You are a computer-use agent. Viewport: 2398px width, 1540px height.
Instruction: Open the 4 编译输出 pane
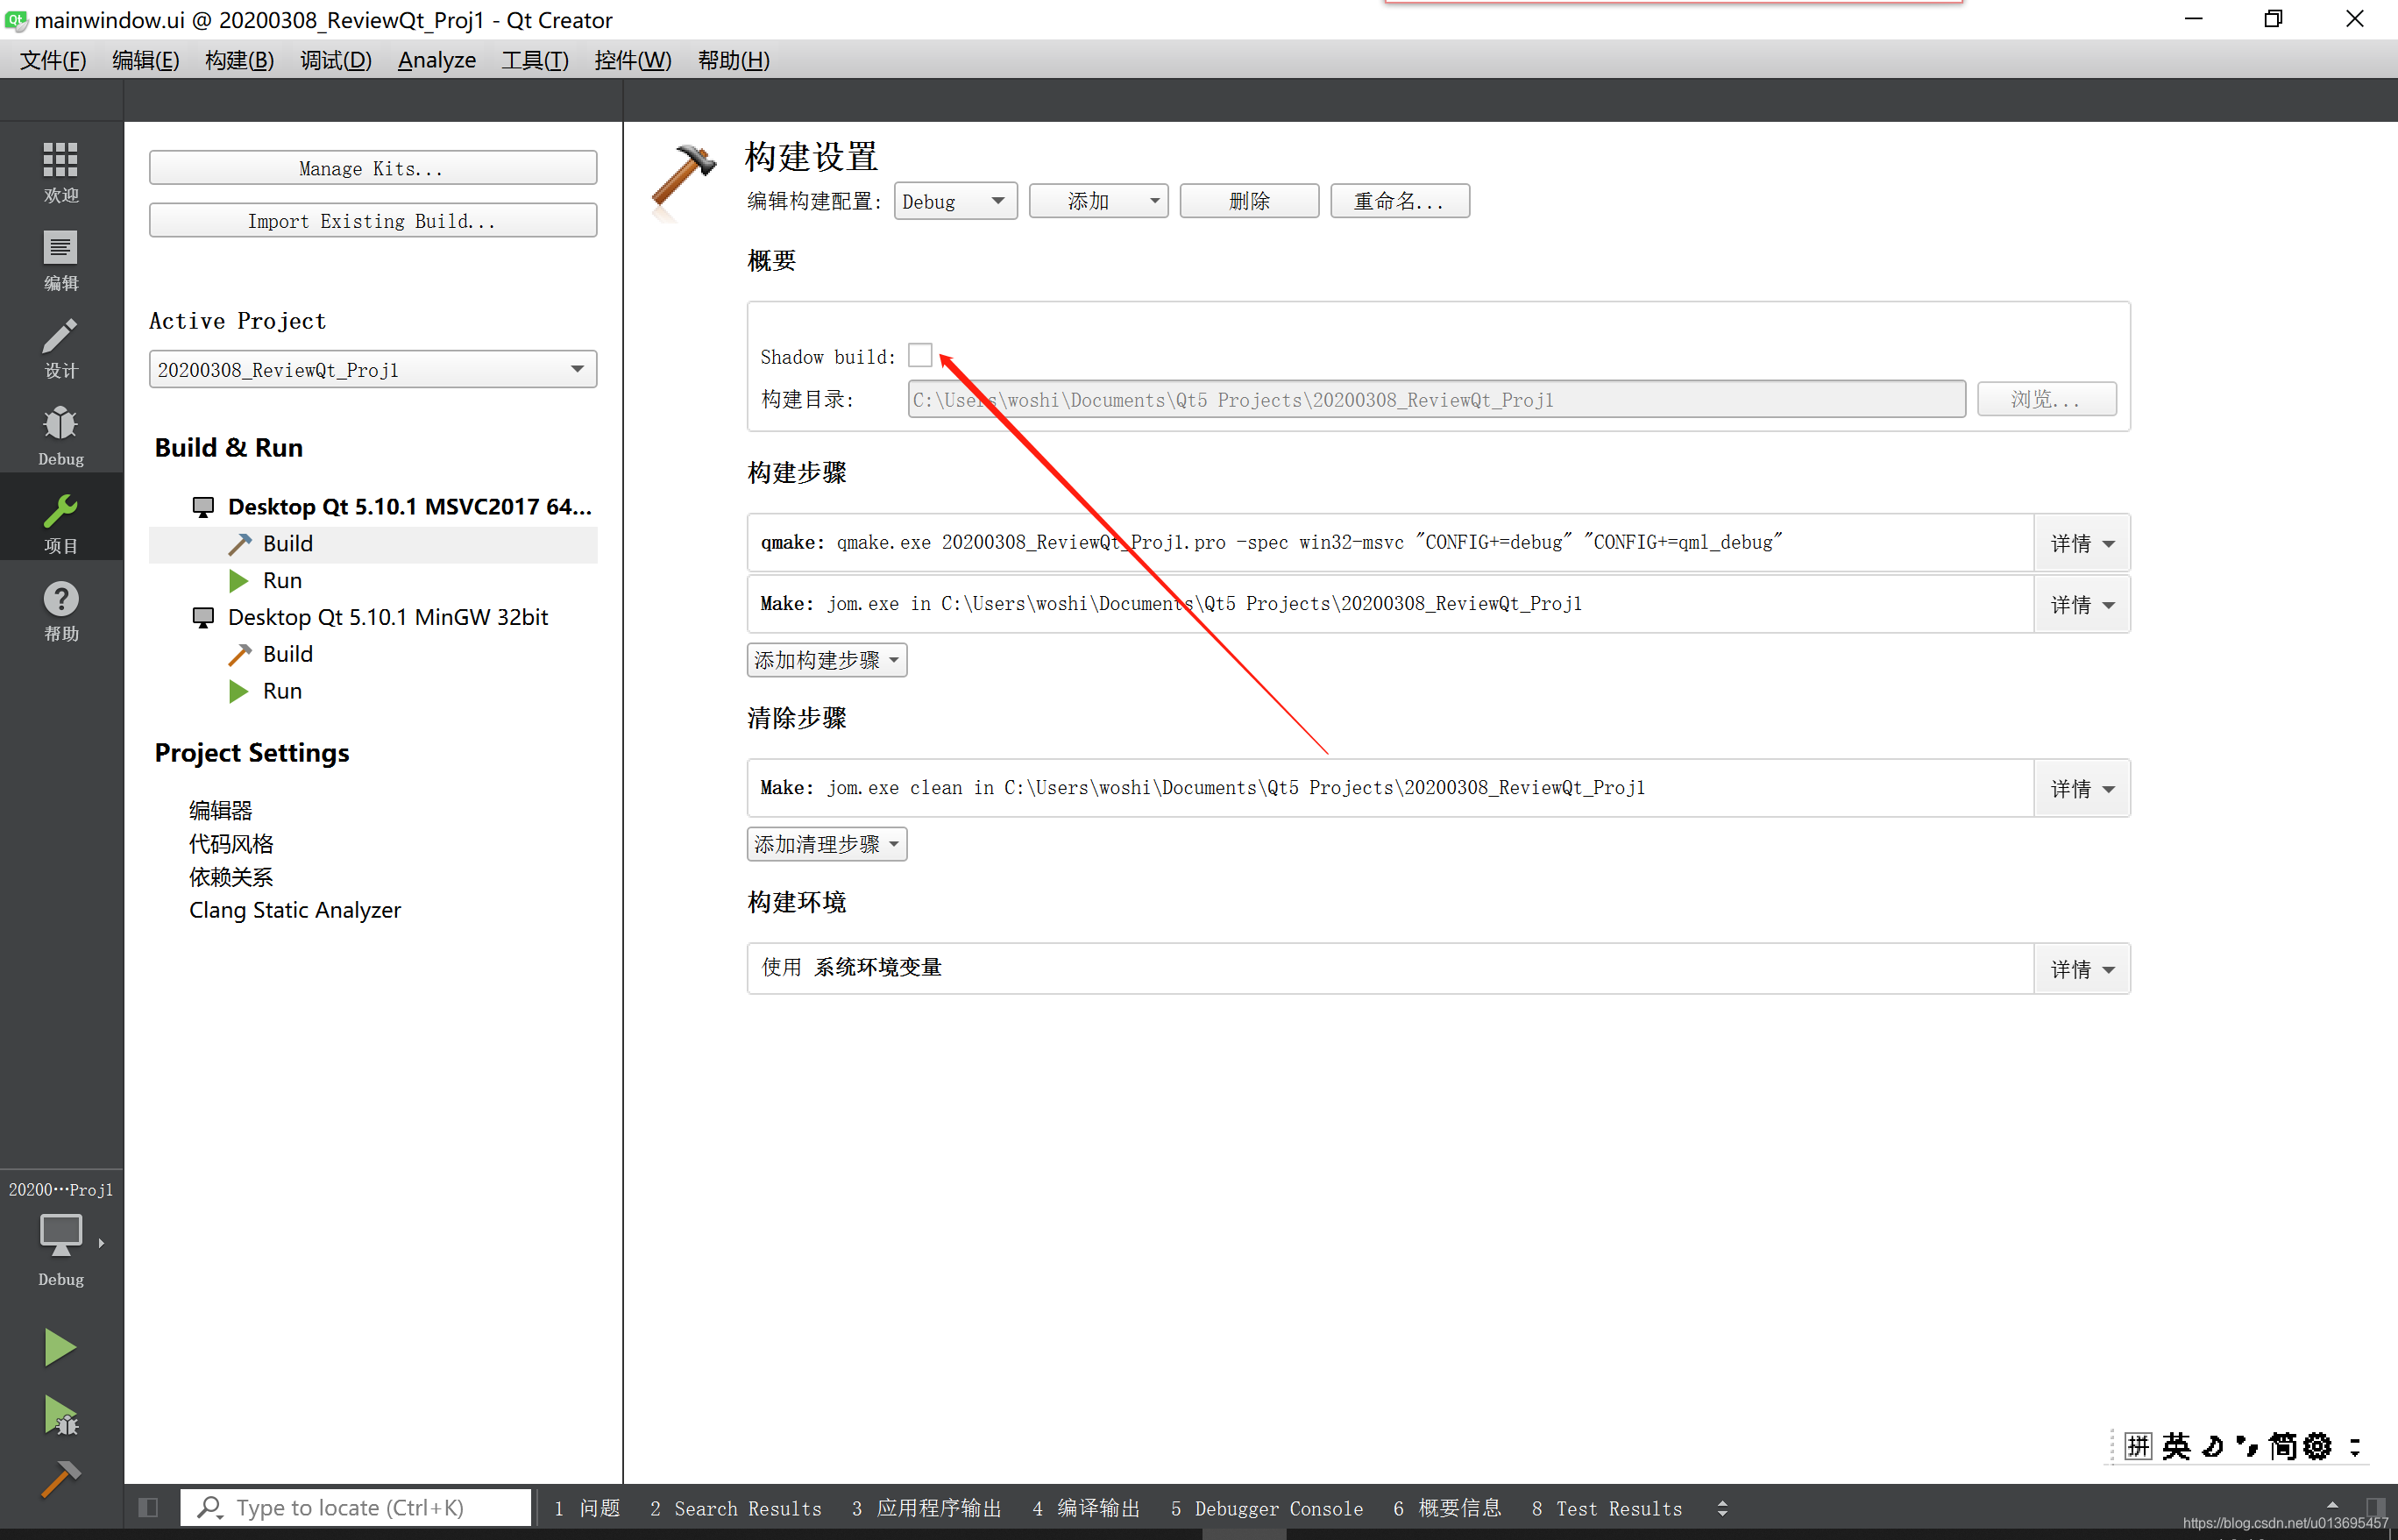[1086, 1508]
